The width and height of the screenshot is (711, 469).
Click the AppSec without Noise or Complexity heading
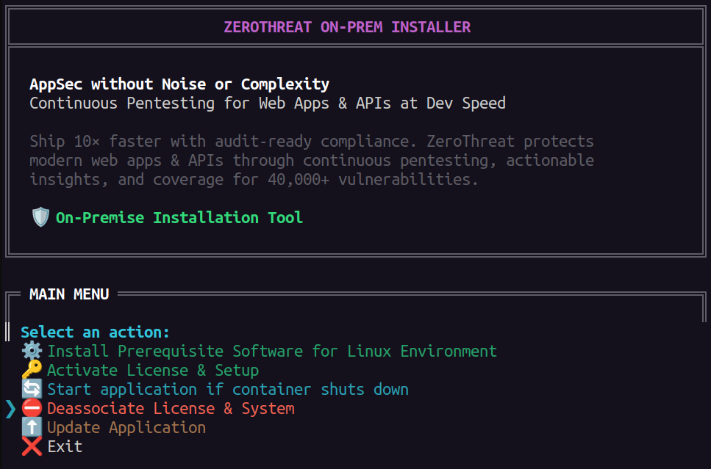pos(179,84)
